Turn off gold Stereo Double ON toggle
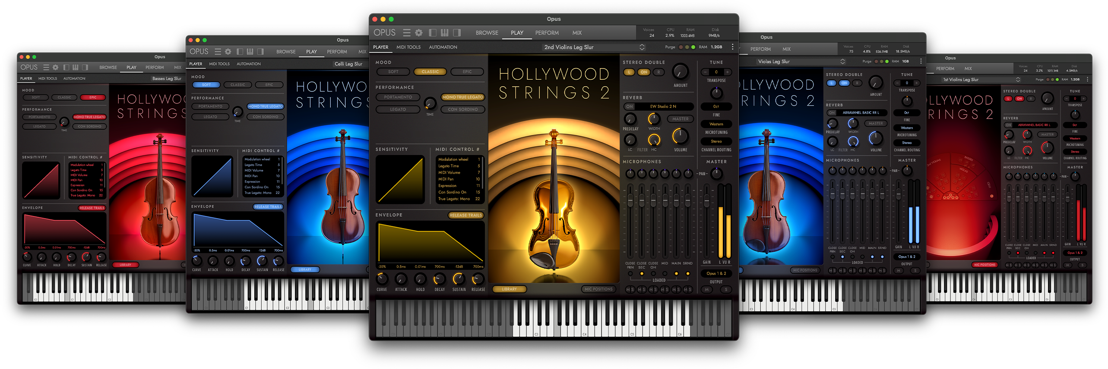1108x369 pixels. tap(643, 72)
